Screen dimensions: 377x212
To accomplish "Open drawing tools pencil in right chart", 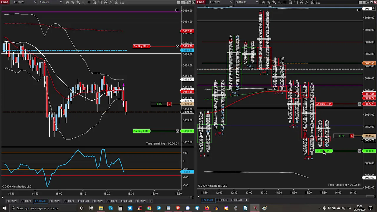I will tap(269, 2).
